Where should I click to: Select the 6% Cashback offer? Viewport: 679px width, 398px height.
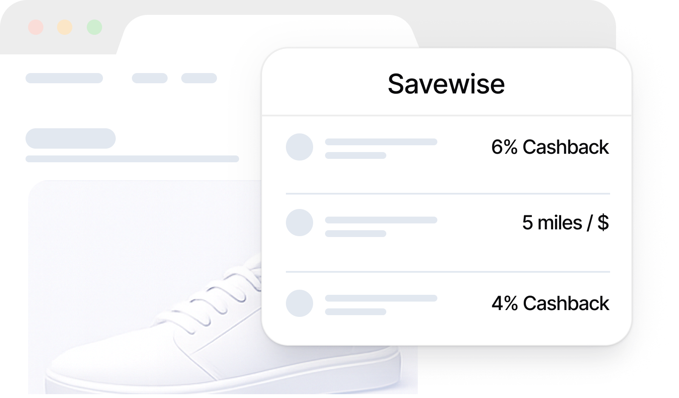coord(550,147)
